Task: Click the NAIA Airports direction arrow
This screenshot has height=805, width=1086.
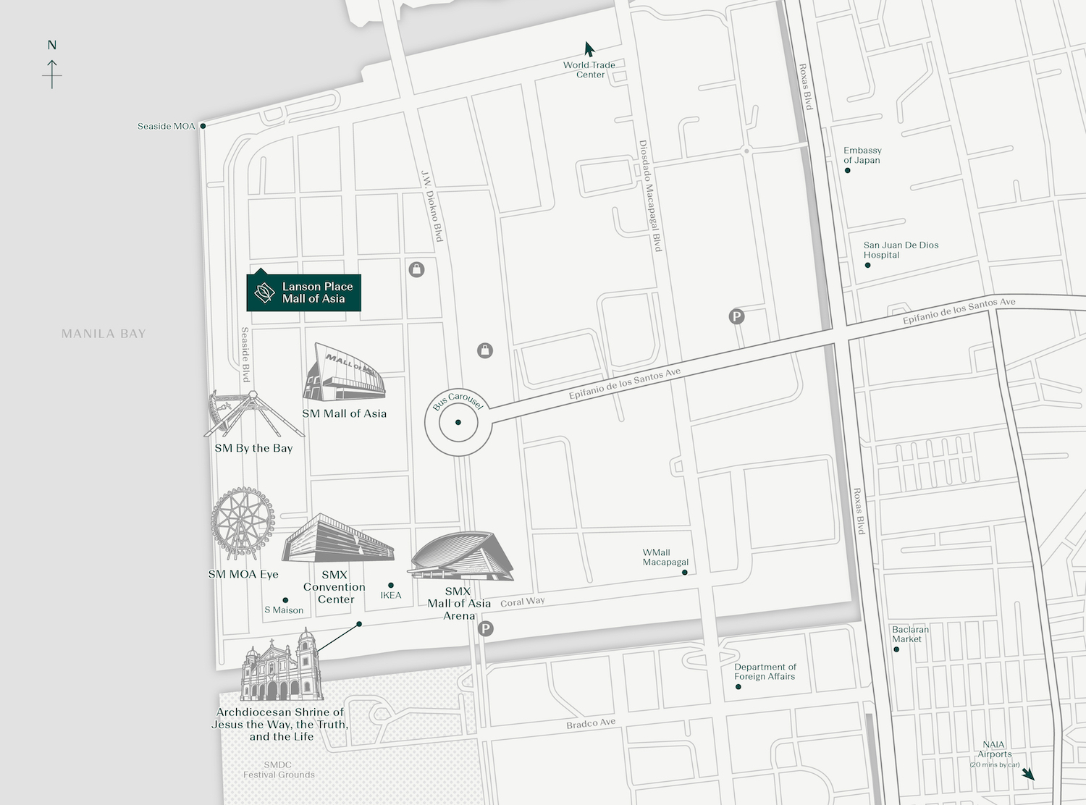Action: [1028, 775]
